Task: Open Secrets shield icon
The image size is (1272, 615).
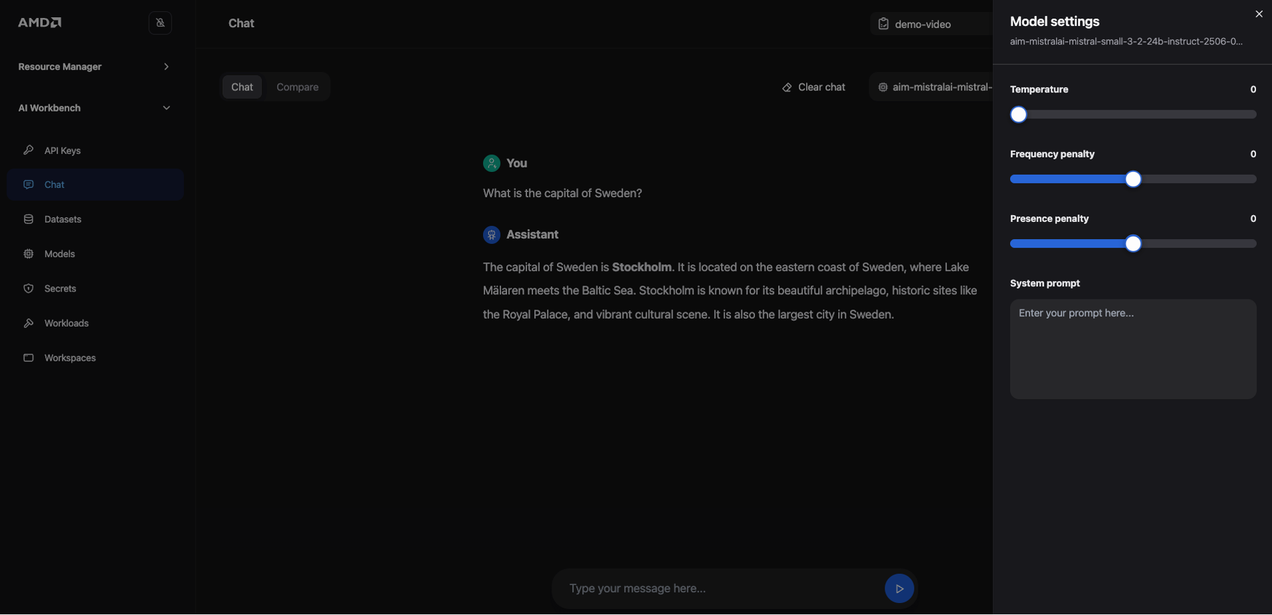Action: coord(29,288)
